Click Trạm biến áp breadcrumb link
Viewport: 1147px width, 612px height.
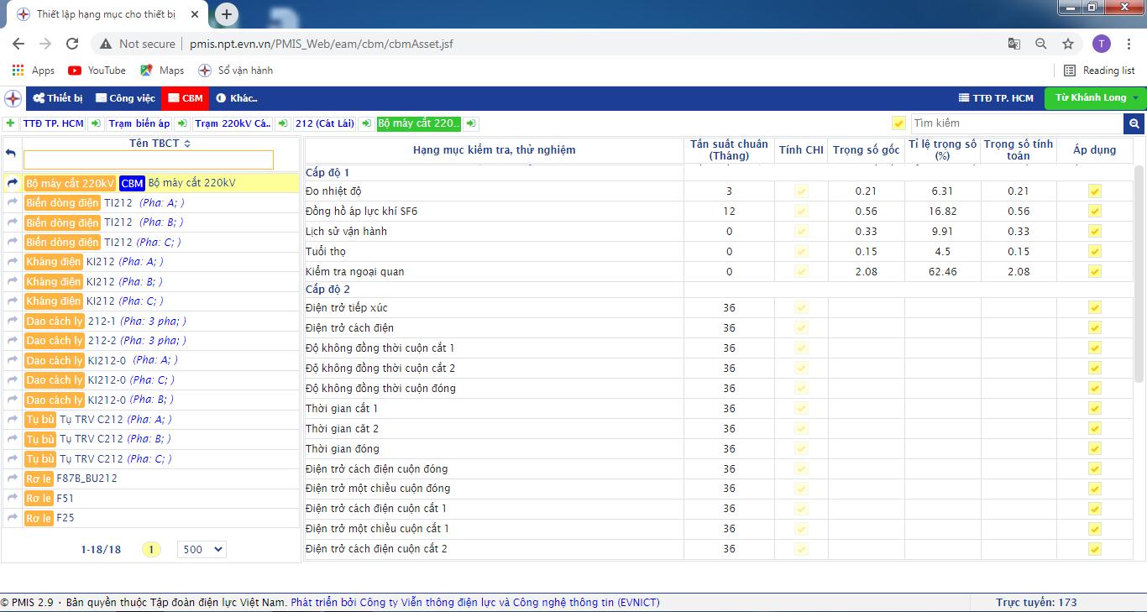coord(139,123)
